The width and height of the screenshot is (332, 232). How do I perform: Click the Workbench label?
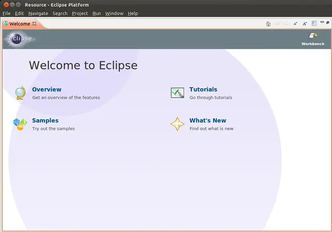pos(313,44)
